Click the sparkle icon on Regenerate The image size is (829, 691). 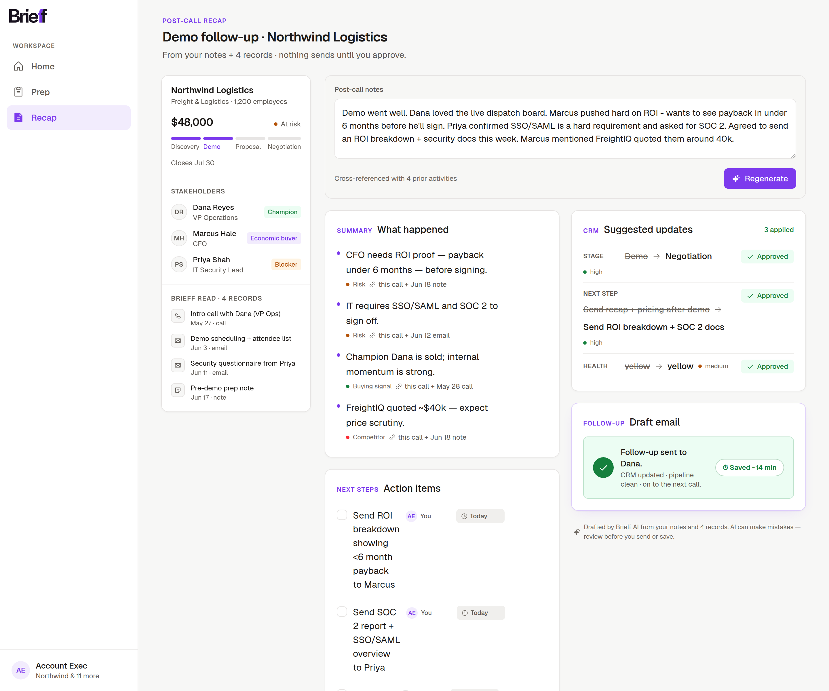pyautogui.click(x=736, y=179)
